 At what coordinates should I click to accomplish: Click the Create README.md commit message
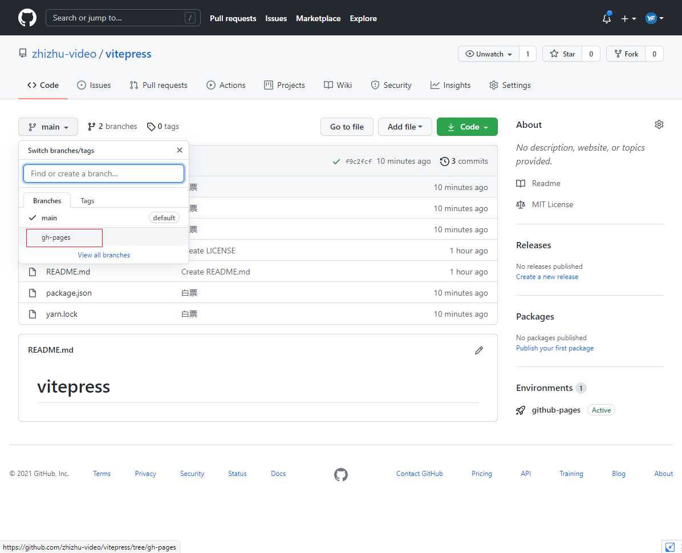[216, 272]
